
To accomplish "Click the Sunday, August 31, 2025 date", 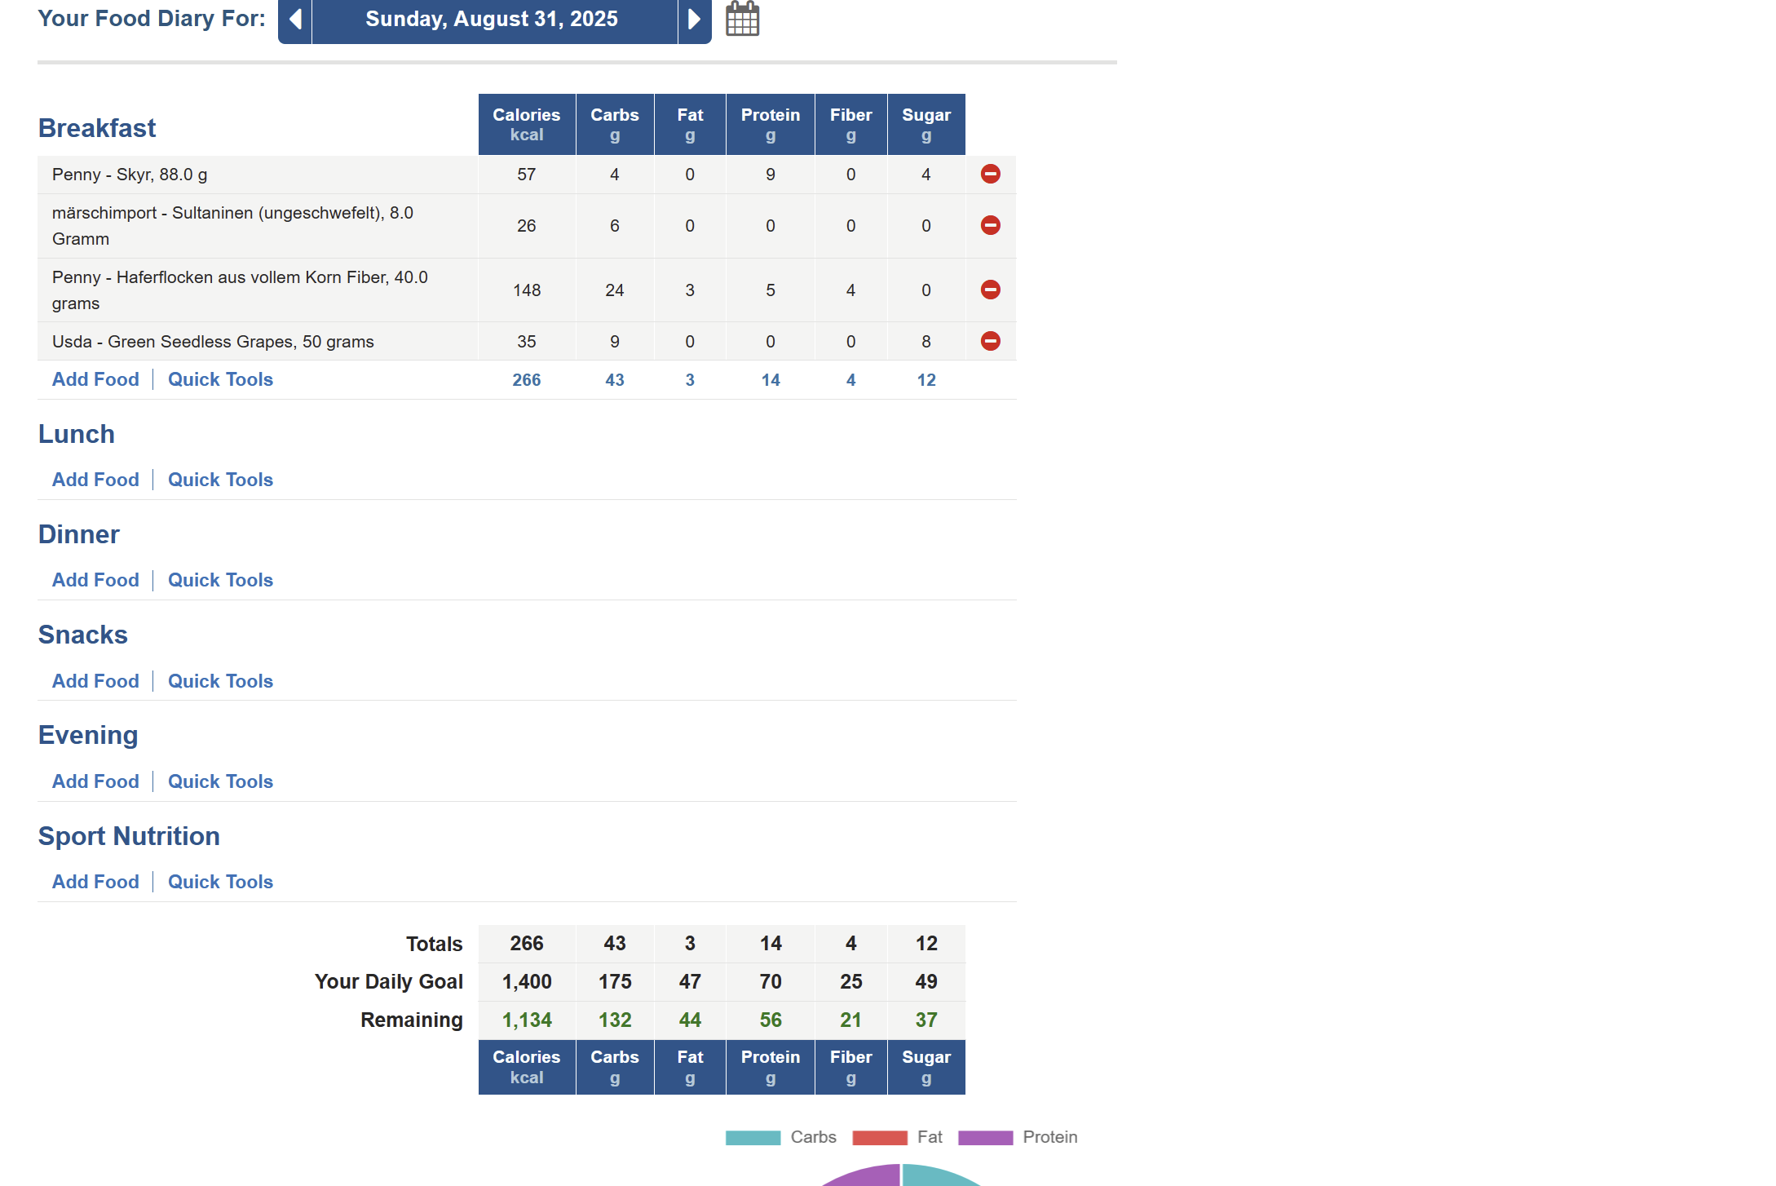I will [x=492, y=20].
